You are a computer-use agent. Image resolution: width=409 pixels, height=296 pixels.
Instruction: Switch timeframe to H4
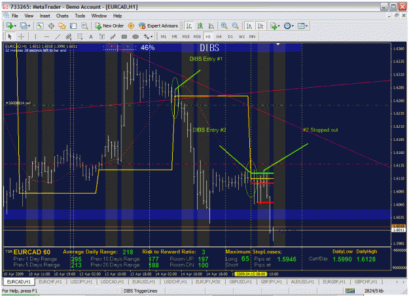219,37
